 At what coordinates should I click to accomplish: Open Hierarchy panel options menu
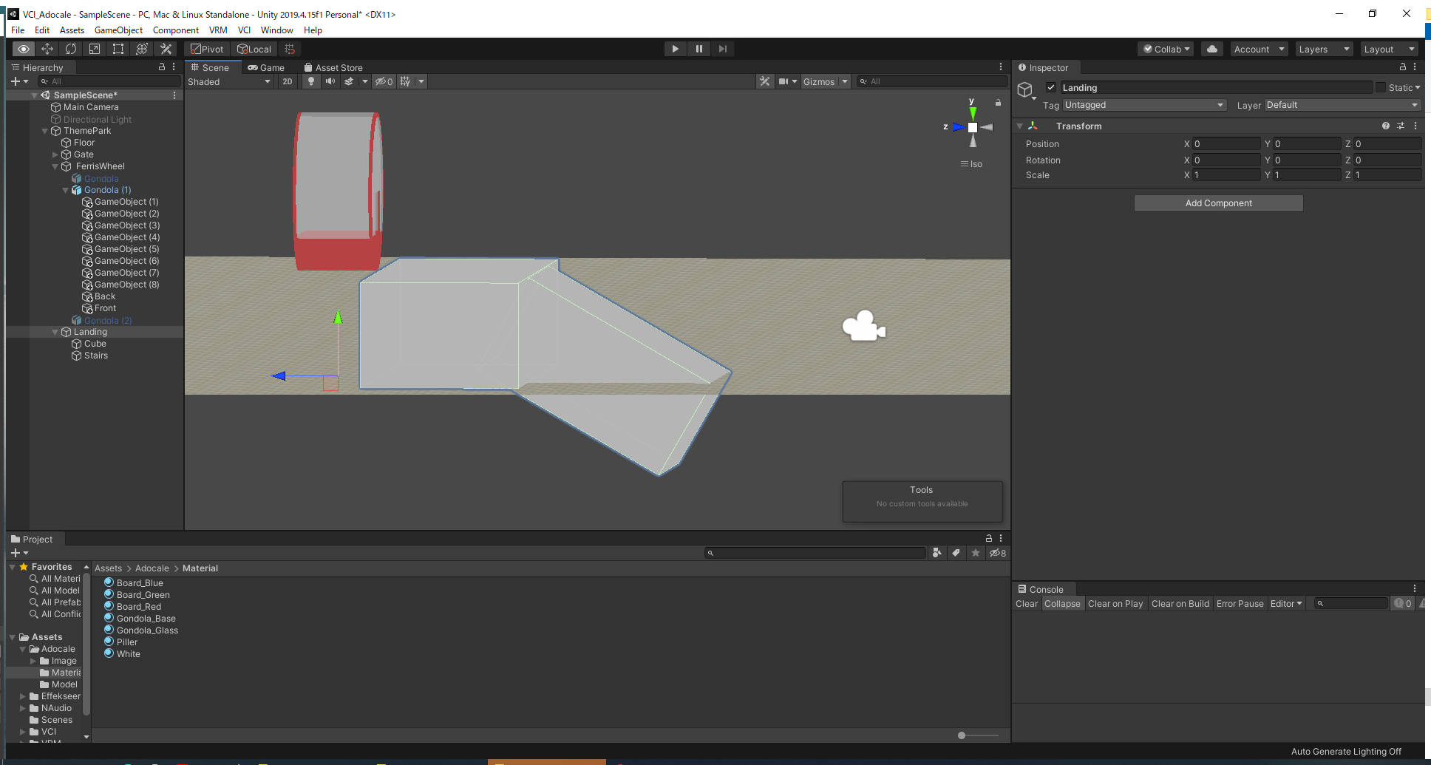174,67
